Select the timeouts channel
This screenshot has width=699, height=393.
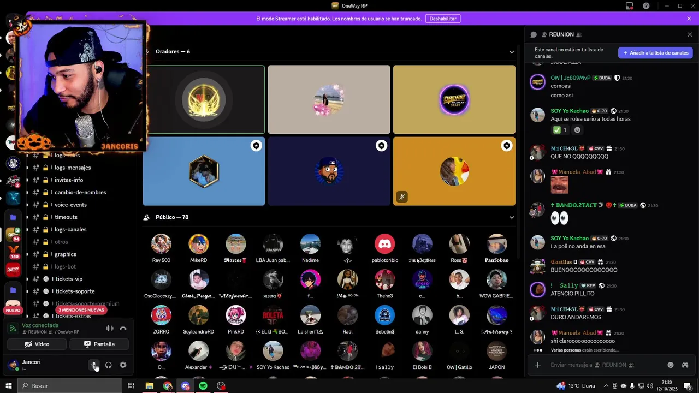click(x=66, y=217)
